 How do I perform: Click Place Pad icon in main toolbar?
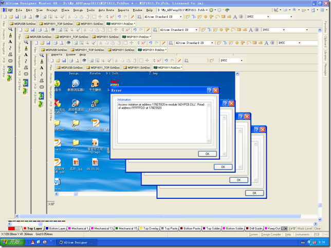[206, 16]
